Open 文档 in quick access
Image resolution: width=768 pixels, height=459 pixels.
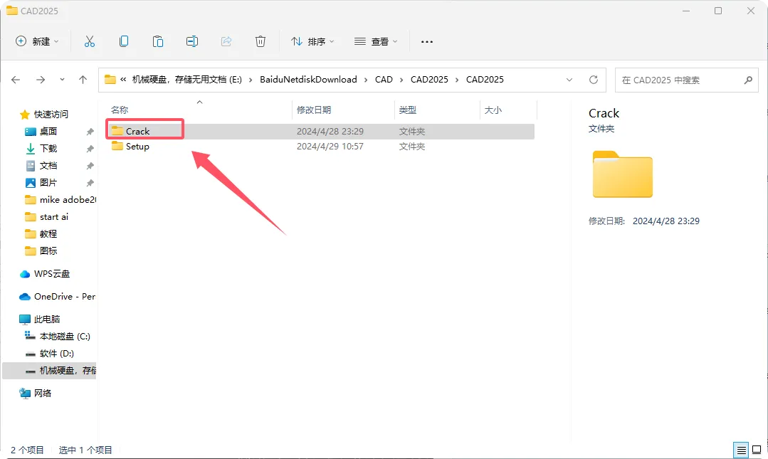(48, 166)
